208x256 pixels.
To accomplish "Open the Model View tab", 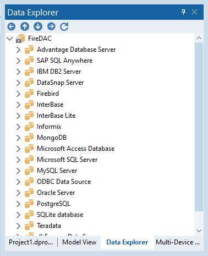I will (79, 242).
